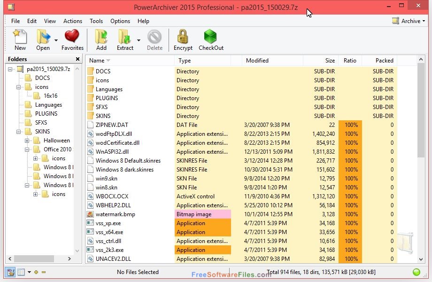Click the Folders panel horizontal scrollbar thumb
432x282 pixels.
(34, 258)
